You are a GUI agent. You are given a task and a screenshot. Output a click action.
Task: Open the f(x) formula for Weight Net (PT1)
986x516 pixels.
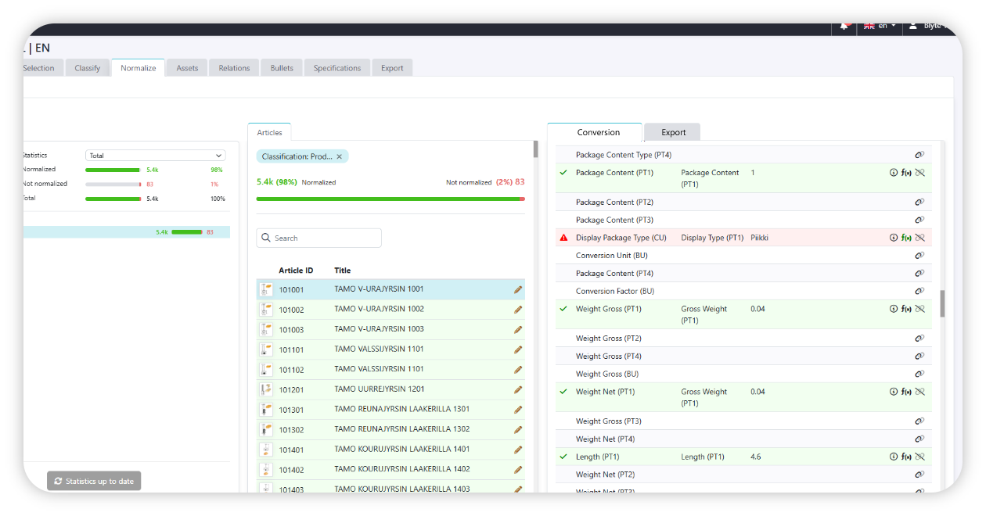click(906, 392)
